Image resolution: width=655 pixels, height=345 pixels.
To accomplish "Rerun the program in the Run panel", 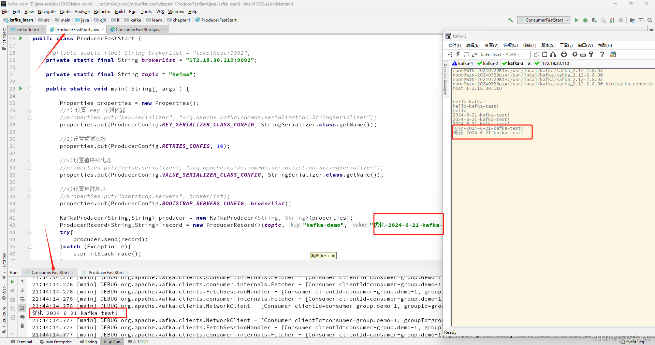I will click(x=12, y=282).
